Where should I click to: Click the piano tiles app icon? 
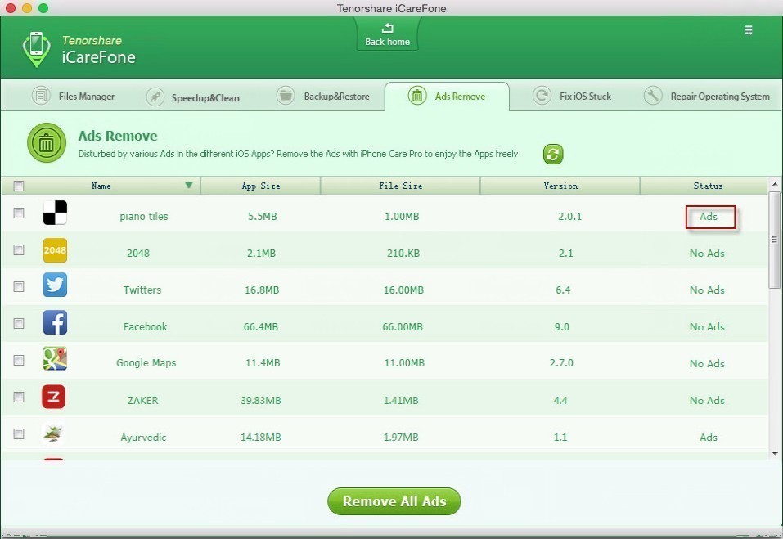(x=55, y=213)
